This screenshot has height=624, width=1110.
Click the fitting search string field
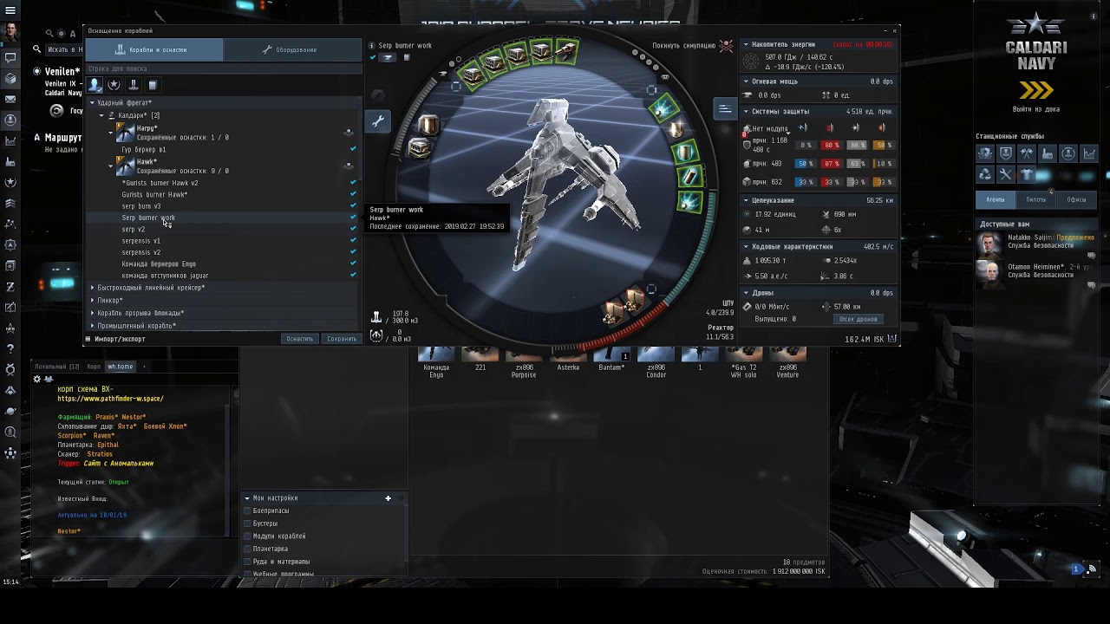click(x=224, y=68)
